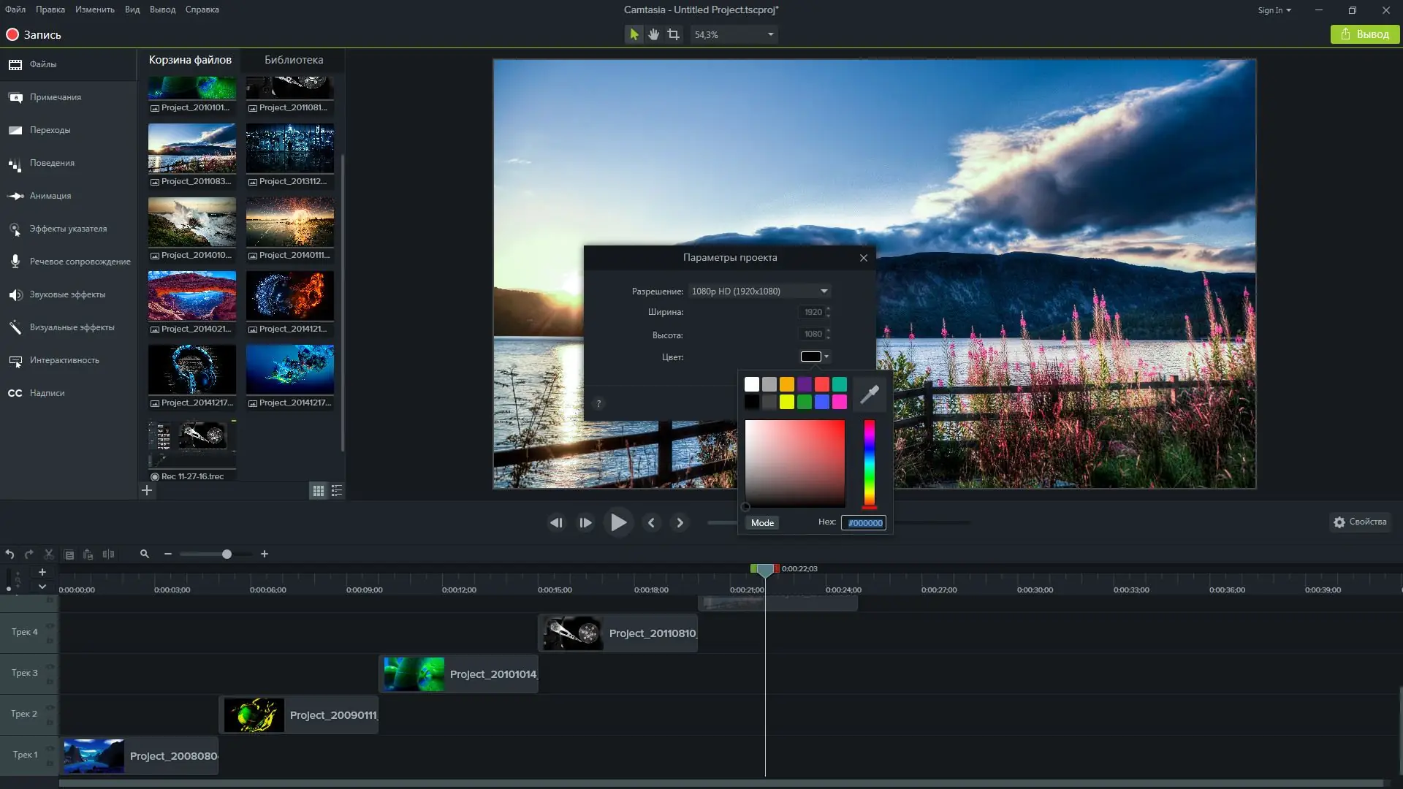This screenshot has width=1403, height=789.
Task: Expand the Sign In dropdown
Action: (1274, 10)
